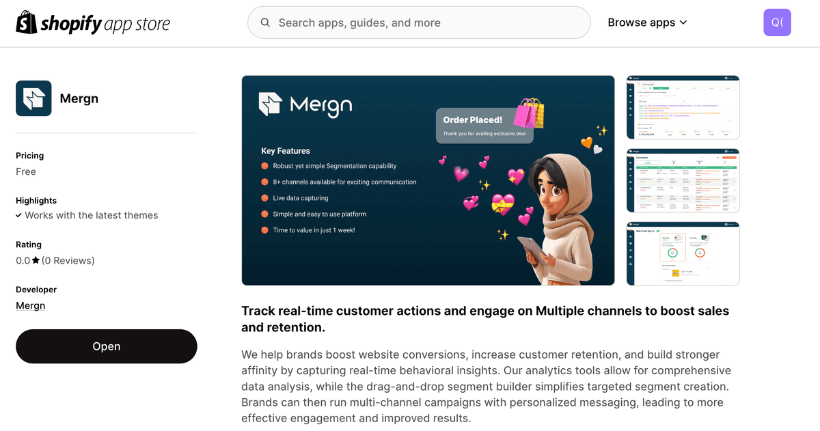
Task: Click the Mergn app icon in the sidebar
Action: 33,98
